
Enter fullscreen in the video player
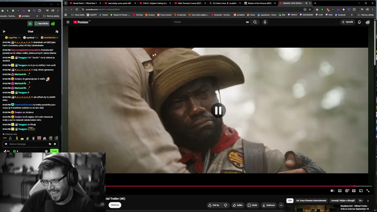click(368, 191)
